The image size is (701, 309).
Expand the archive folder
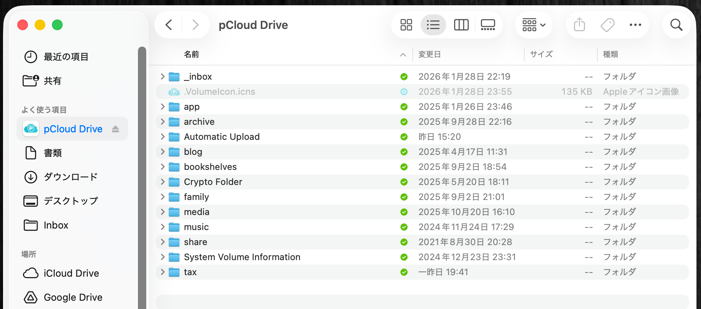tap(162, 122)
